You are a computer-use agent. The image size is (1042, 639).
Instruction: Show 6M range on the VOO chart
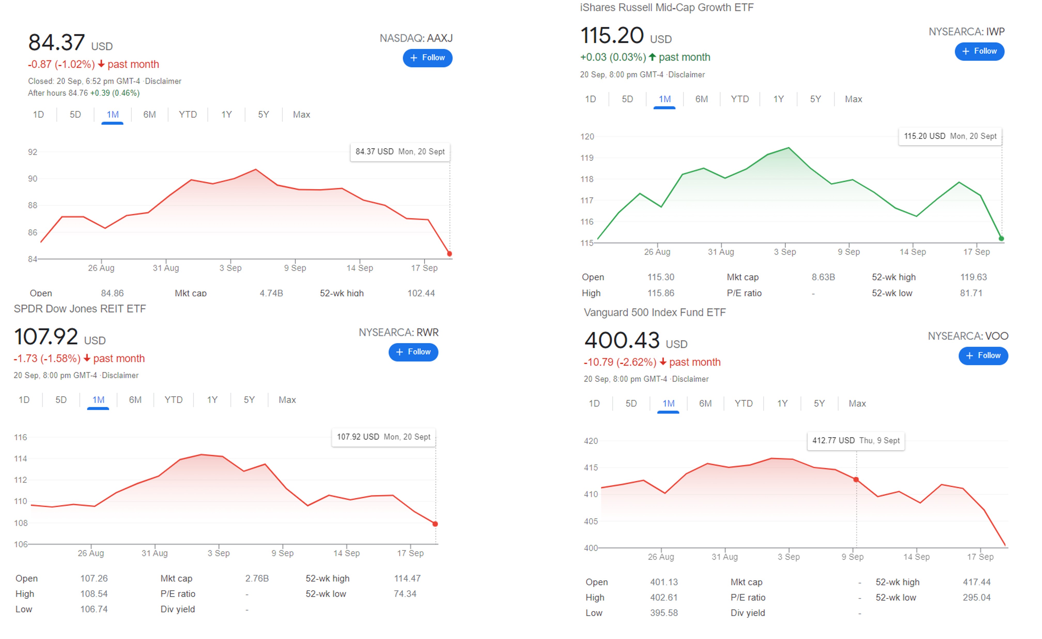click(x=705, y=404)
